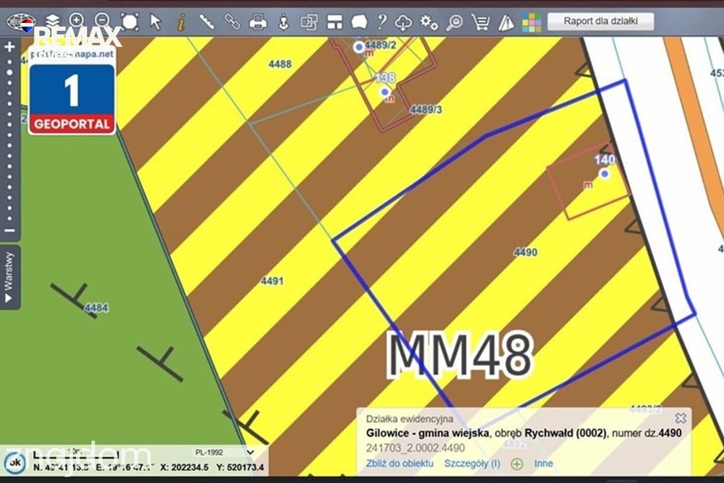Click the Zbliż do obiektu link

pos(399,463)
